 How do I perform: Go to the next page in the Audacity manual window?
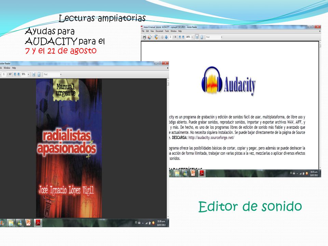166,37
